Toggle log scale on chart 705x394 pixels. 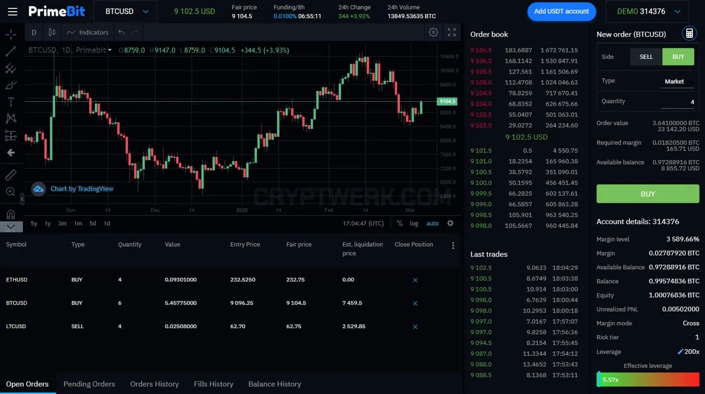pyautogui.click(x=414, y=223)
